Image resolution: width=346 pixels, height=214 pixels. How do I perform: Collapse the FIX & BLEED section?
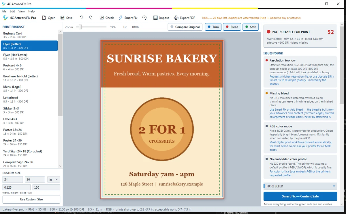click(x=300, y=186)
